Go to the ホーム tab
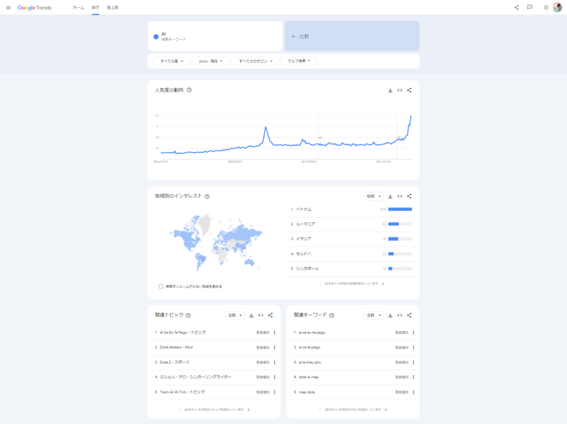 coord(78,8)
